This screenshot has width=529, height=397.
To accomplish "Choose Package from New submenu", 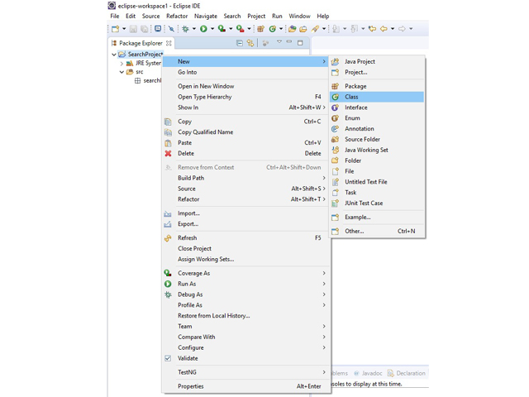I will 377,86.
